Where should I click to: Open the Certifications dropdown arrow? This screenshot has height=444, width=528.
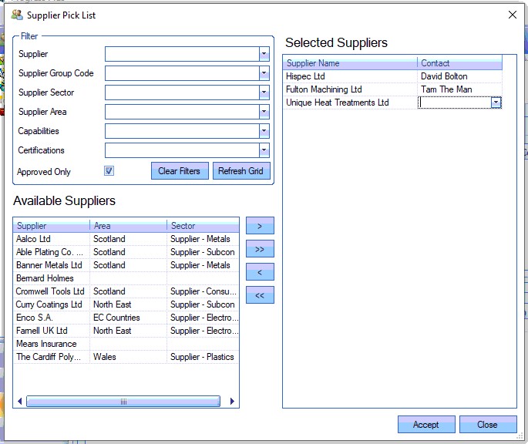264,150
